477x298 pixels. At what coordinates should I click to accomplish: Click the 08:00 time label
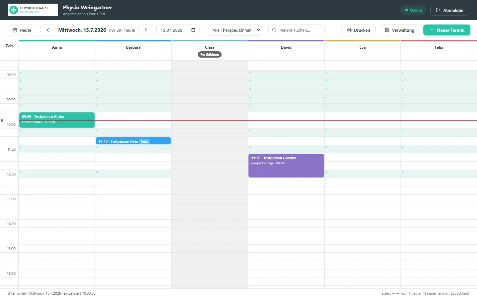pos(11,75)
